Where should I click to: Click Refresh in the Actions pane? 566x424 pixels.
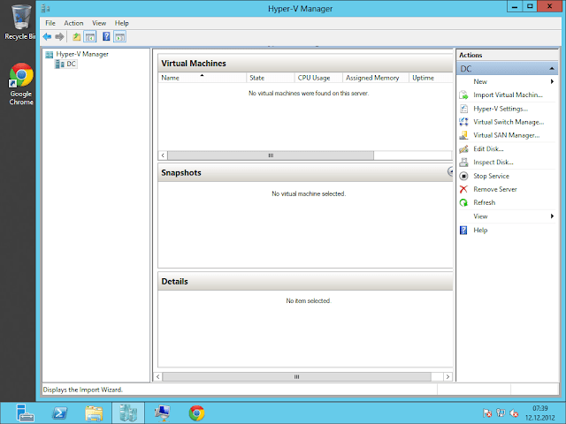pyautogui.click(x=484, y=202)
